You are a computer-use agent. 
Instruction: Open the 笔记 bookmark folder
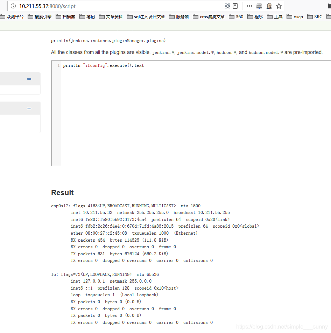87,16
